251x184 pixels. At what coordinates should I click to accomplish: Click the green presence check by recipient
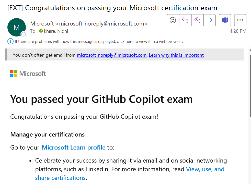[x=41, y=31]
